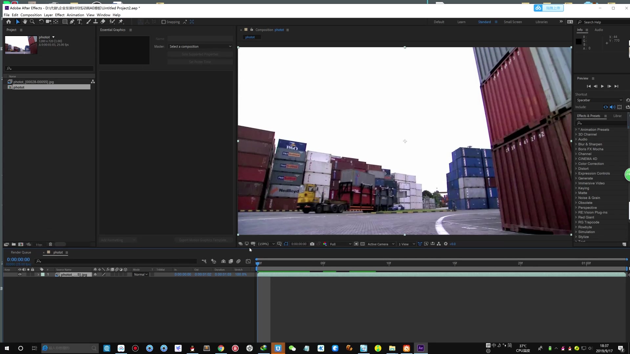Expand the Color Correction effects category
This screenshot has width=630, height=354.
click(576, 164)
